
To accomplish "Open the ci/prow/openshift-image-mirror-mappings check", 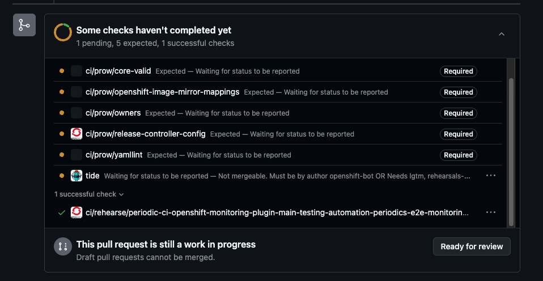I will [x=162, y=92].
